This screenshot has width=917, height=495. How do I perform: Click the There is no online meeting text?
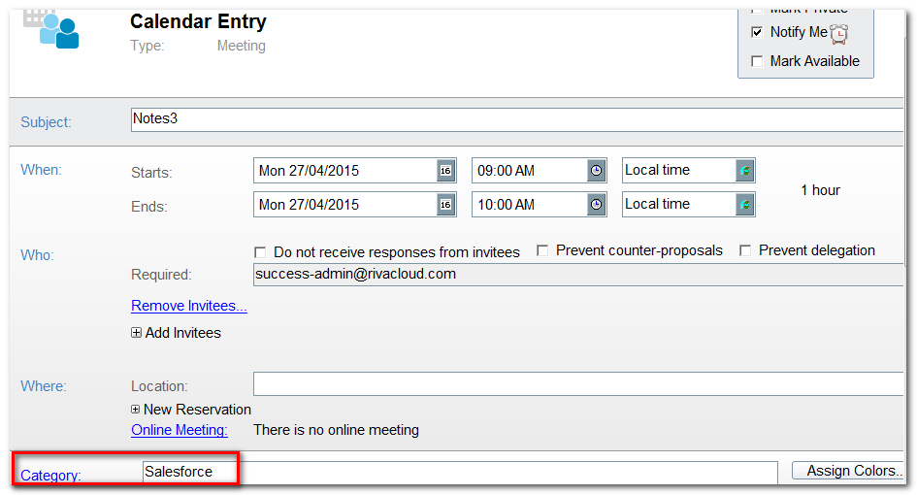tap(337, 430)
